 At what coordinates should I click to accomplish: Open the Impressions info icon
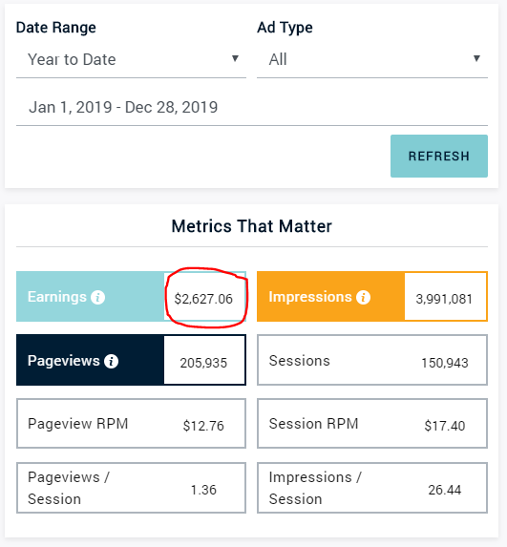coord(363,298)
